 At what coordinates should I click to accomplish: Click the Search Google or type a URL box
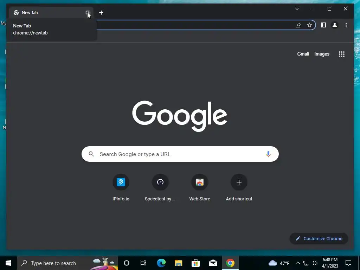pyautogui.click(x=180, y=154)
